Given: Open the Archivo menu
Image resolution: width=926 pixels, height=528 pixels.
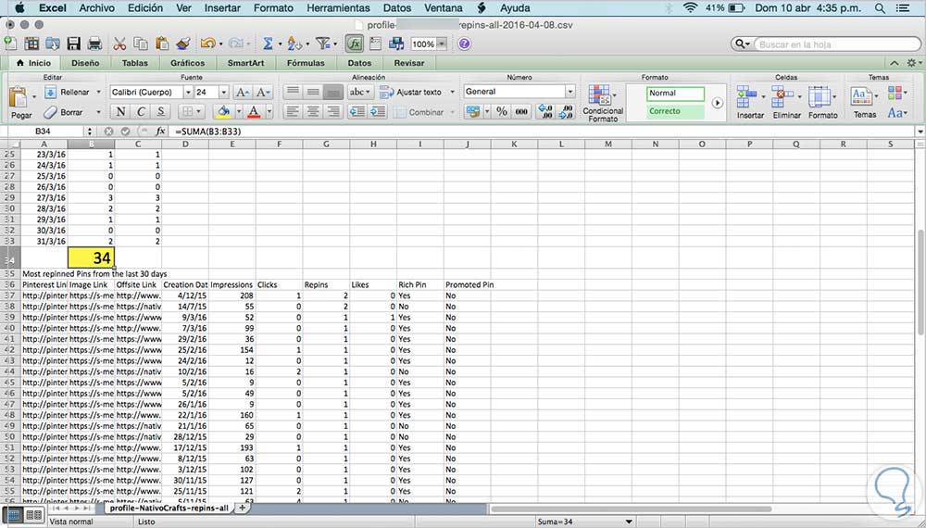Looking at the screenshot, I should (96, 8).
